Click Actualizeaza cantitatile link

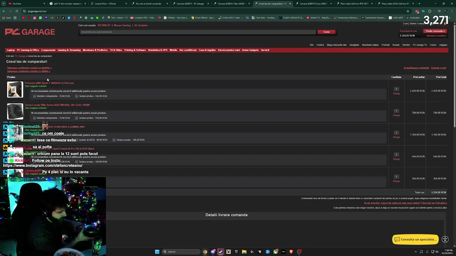point(416,68)
